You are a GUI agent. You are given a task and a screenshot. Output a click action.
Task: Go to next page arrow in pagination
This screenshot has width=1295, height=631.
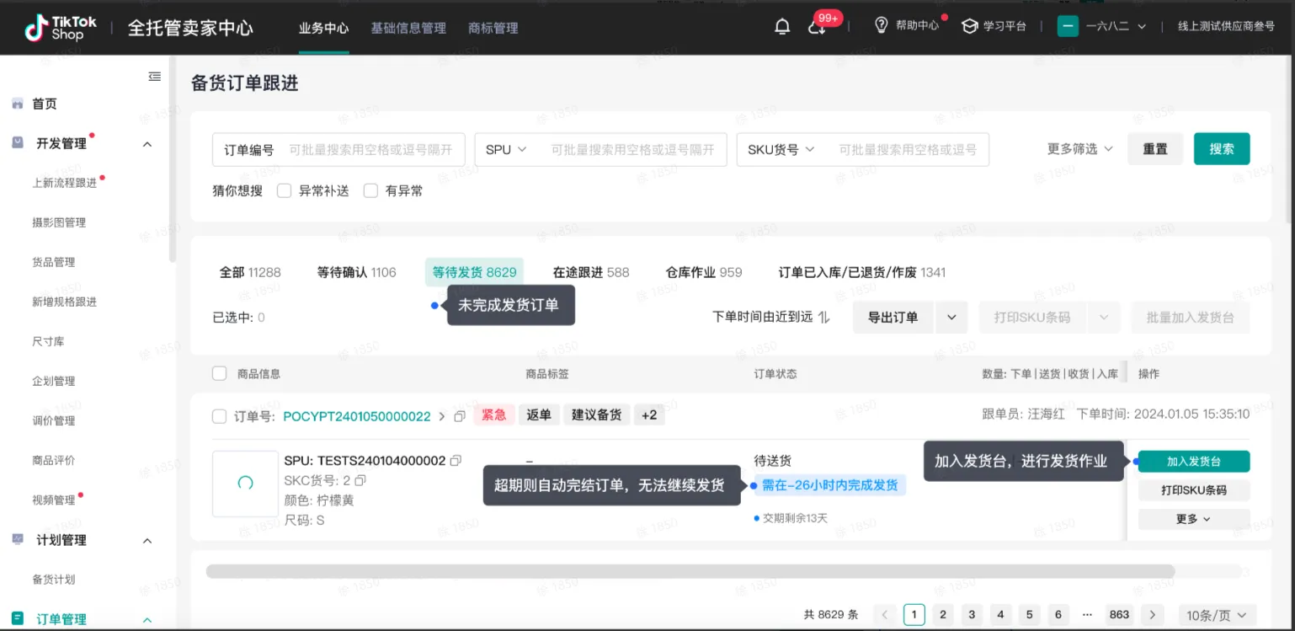[x=1153, y=615]
